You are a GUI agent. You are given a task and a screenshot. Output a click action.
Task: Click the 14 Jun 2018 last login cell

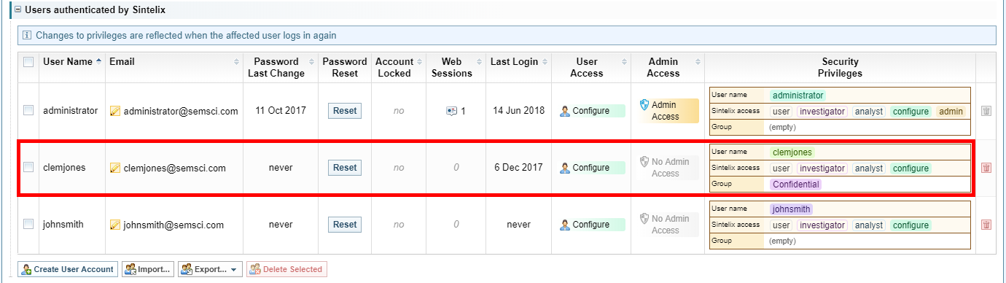click(518, 111)
